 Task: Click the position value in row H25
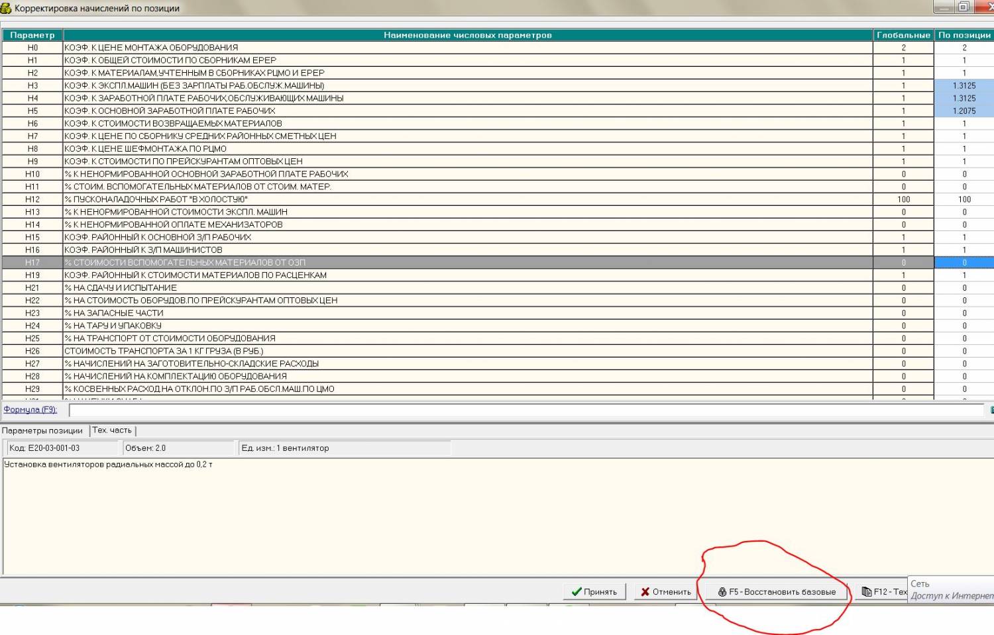click(x=964, y=338)
